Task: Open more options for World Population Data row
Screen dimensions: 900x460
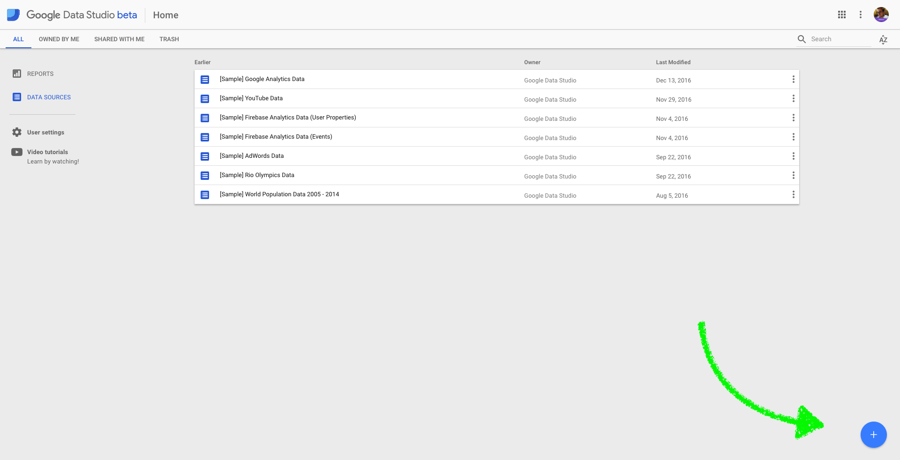Action: click(793, 194)
